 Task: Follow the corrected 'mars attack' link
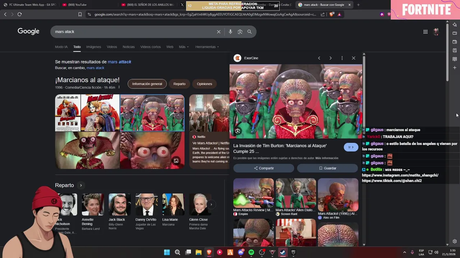tap(119, 62)
